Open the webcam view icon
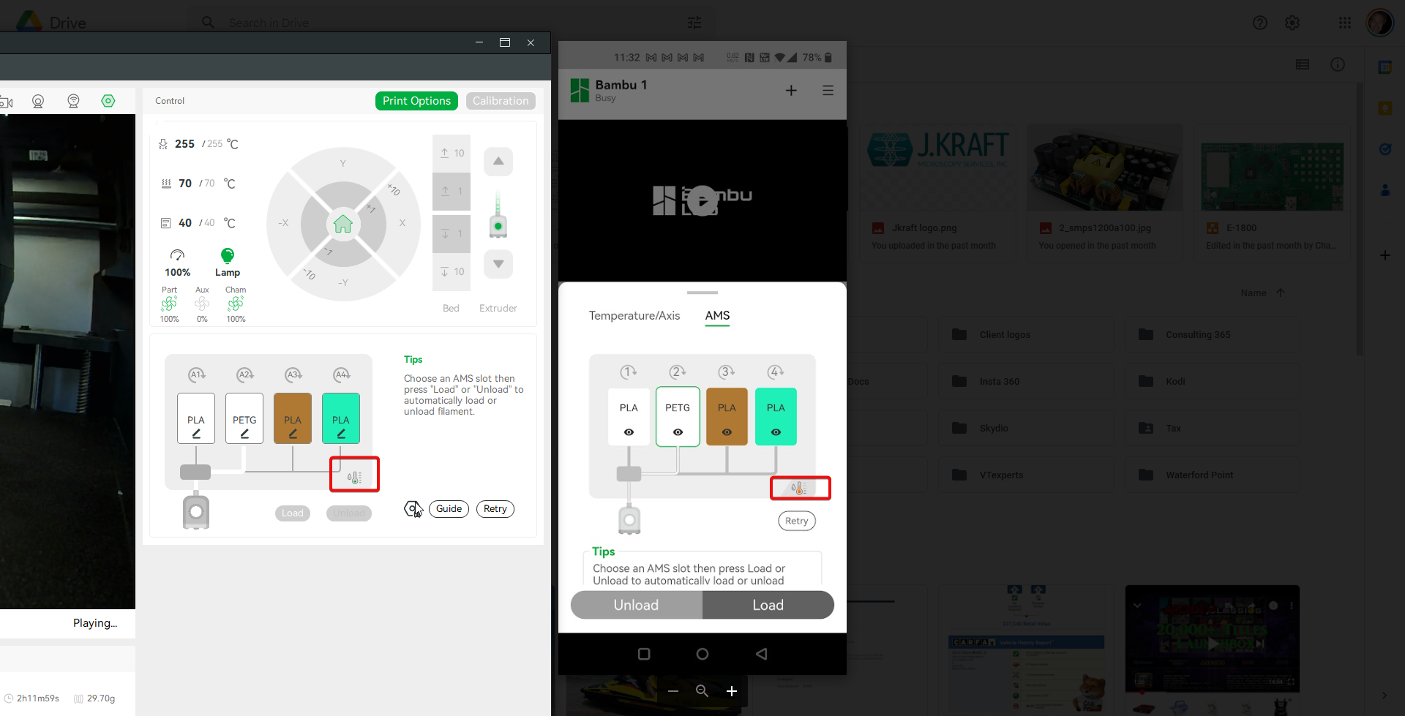This screenshot has height=716, width=1405. 37,102
